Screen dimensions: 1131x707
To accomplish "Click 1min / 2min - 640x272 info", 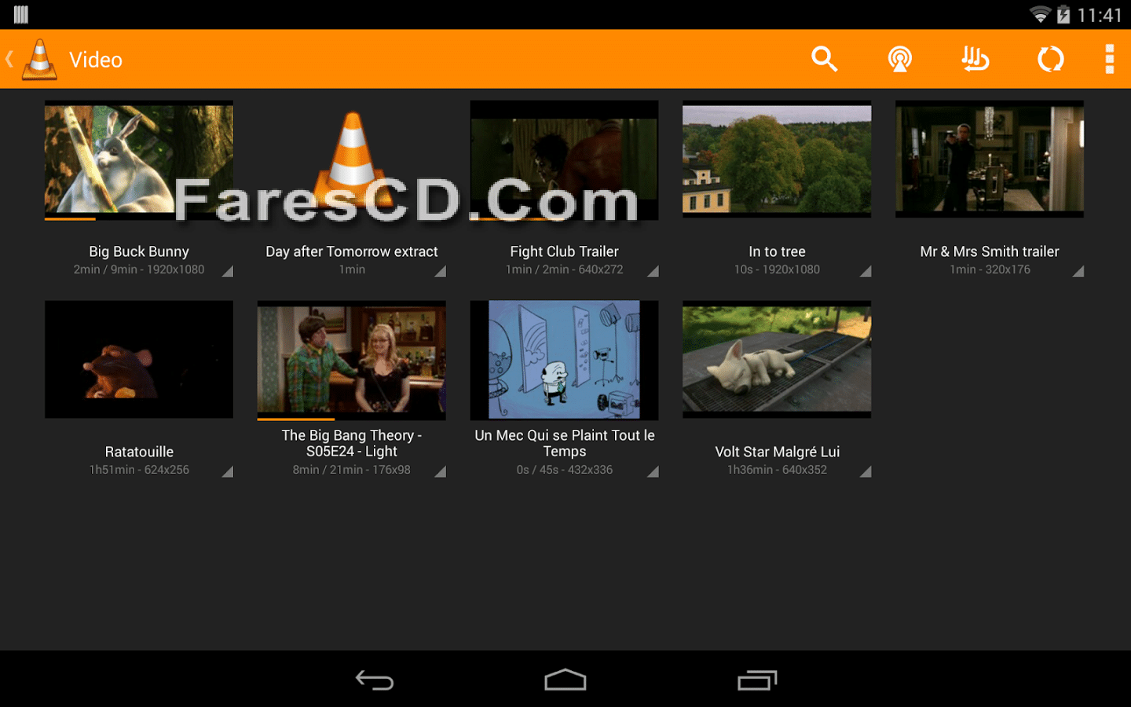I will (x=564, y=269).
